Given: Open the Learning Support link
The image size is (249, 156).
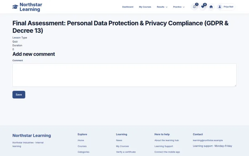Looking at the screenshot, I should [x=164, y=146].
